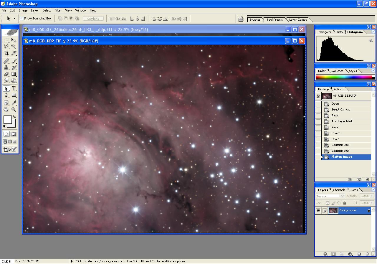Choose the Eyedropper tool
Image resolution: width=377 pixels, height=264 pixels.
coord(14,103)
